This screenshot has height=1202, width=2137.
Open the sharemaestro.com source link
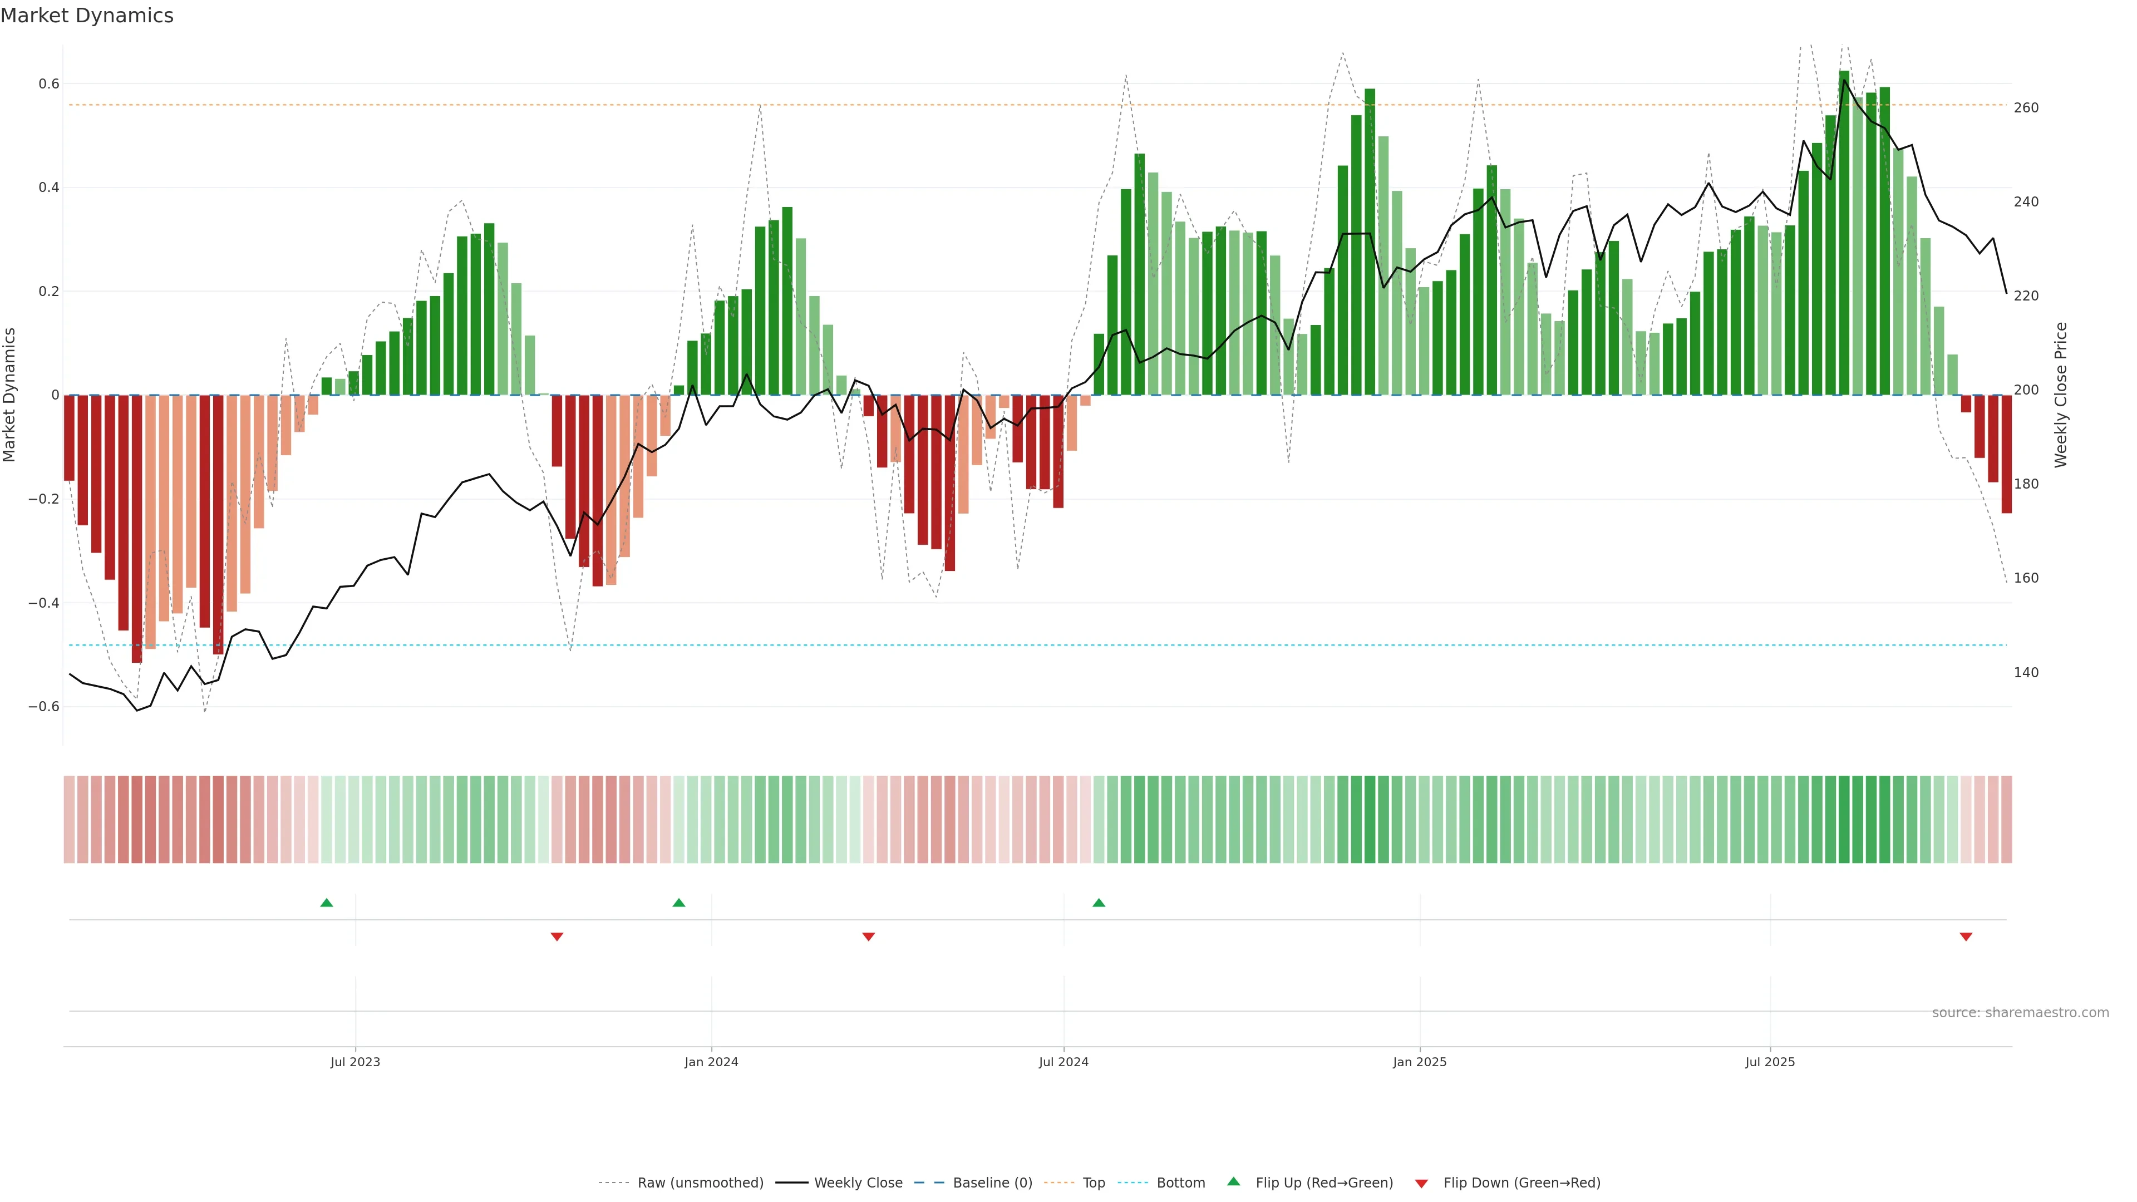(x=2020, y=1013)
